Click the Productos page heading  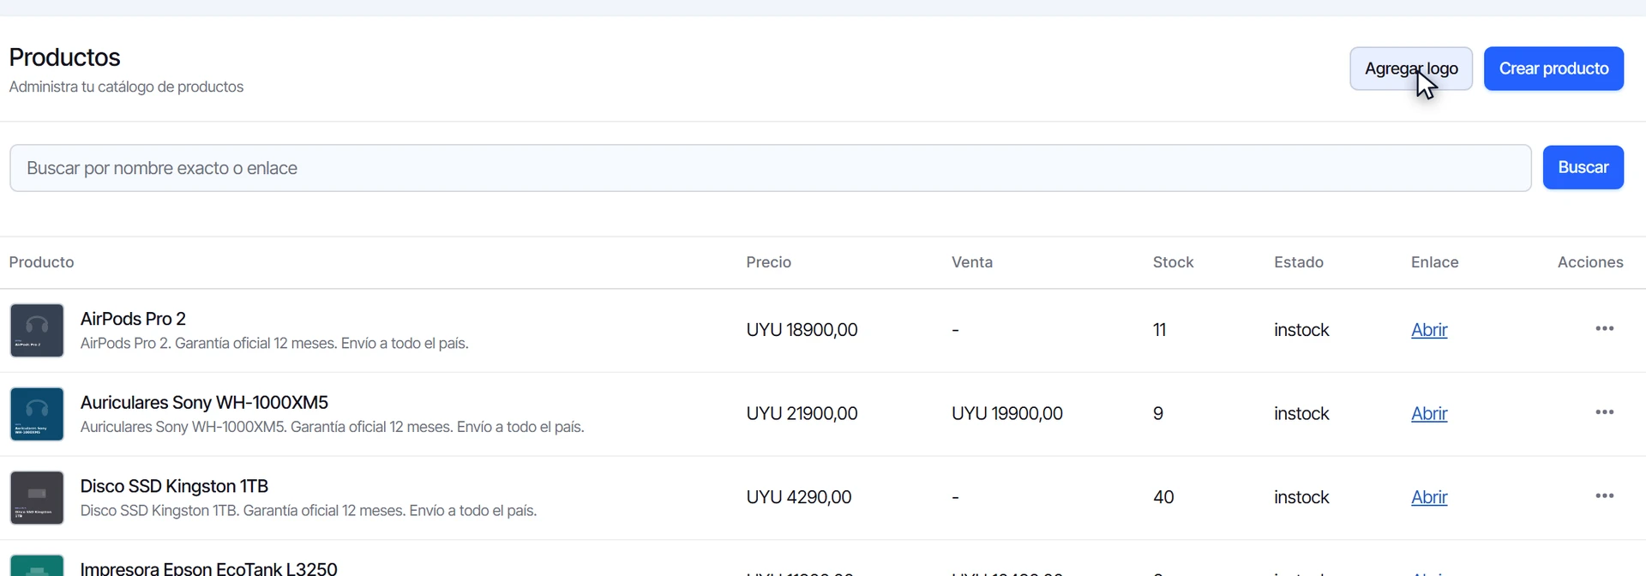pyautogui.click(x=64, y=57)
